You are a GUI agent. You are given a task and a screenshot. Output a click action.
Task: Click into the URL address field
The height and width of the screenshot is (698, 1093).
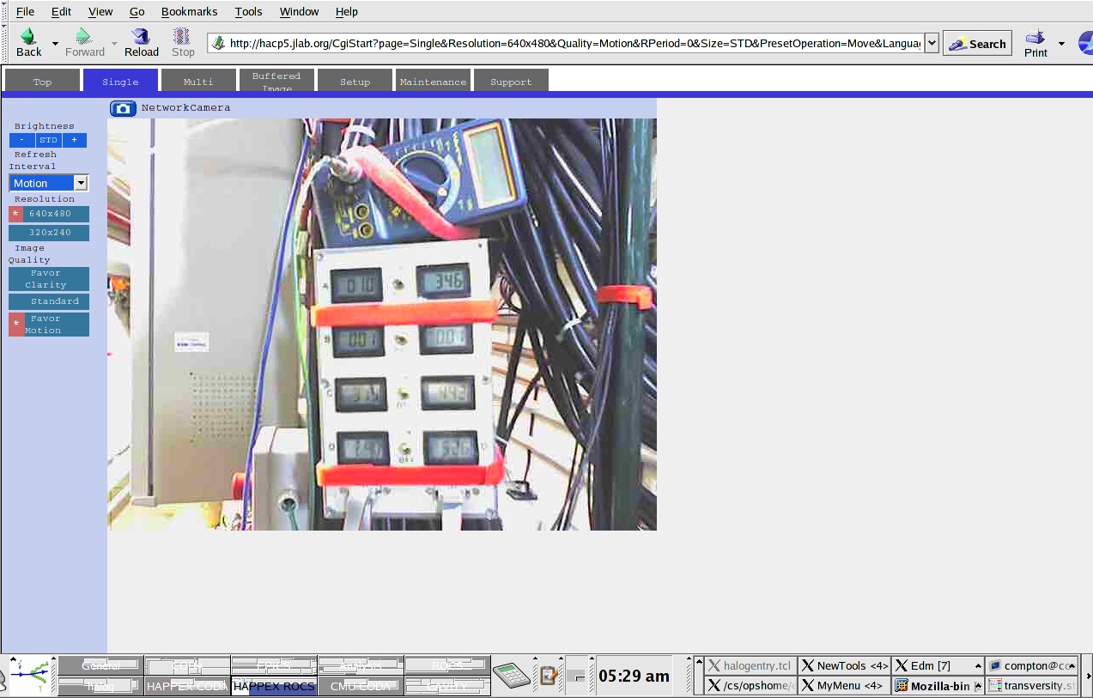point(575,43)
